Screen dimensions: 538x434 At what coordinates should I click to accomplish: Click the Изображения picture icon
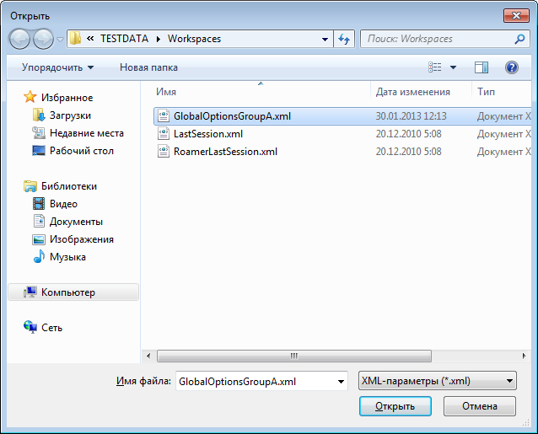[39, 239]
